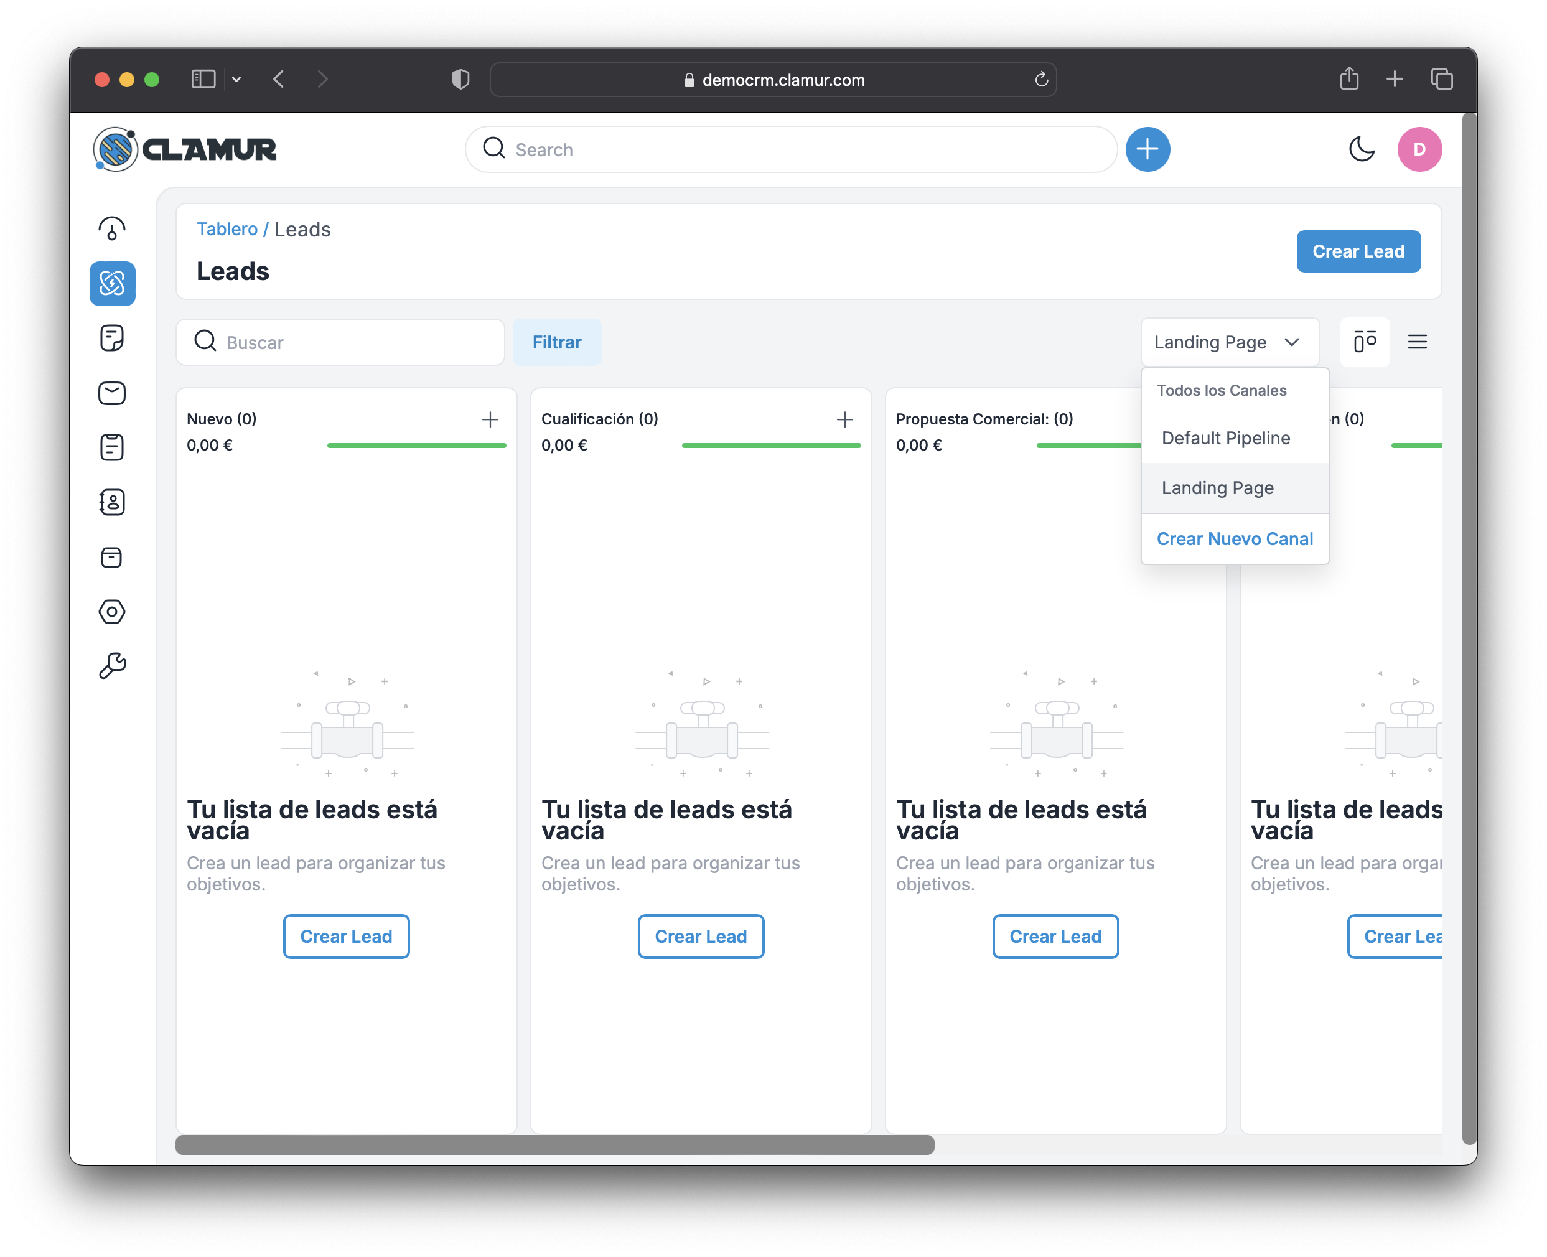Viewport: 1547px width, 1257px height.
Task: Add a lead in Cualificación column
Action: (845, 419)
